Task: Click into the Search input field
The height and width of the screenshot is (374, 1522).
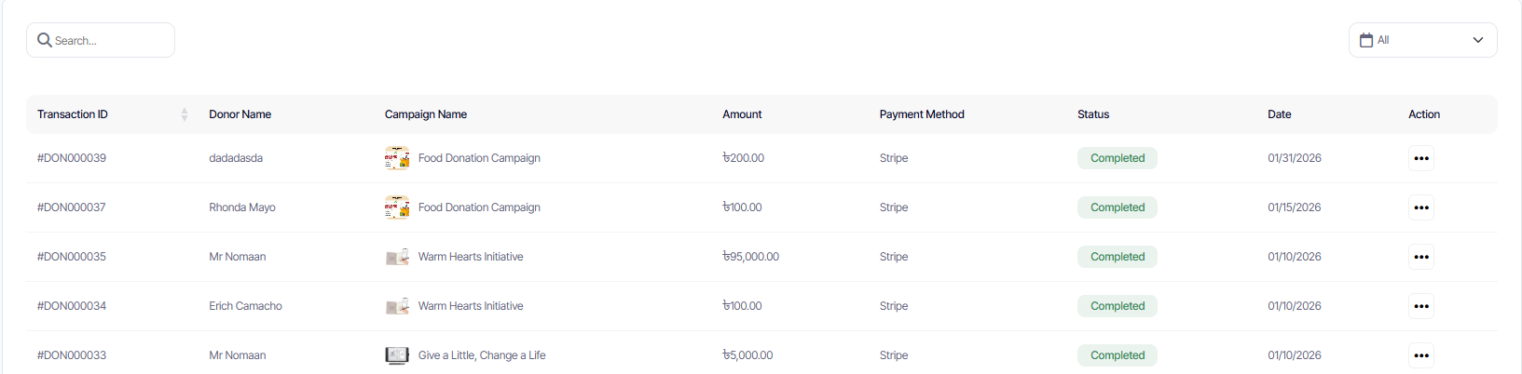Action: (107, 41)
